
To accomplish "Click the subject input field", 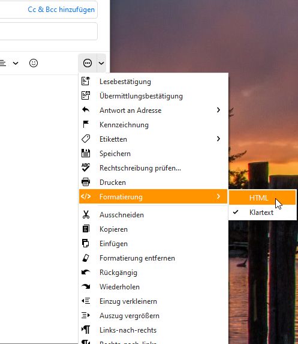I will point(48,31).
